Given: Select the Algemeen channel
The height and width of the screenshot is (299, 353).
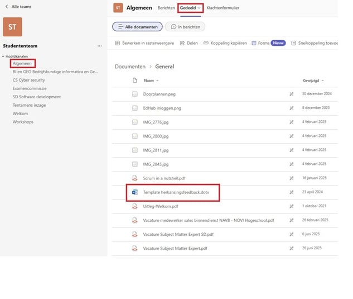Looking at the screenshot, I should [22, 63].
